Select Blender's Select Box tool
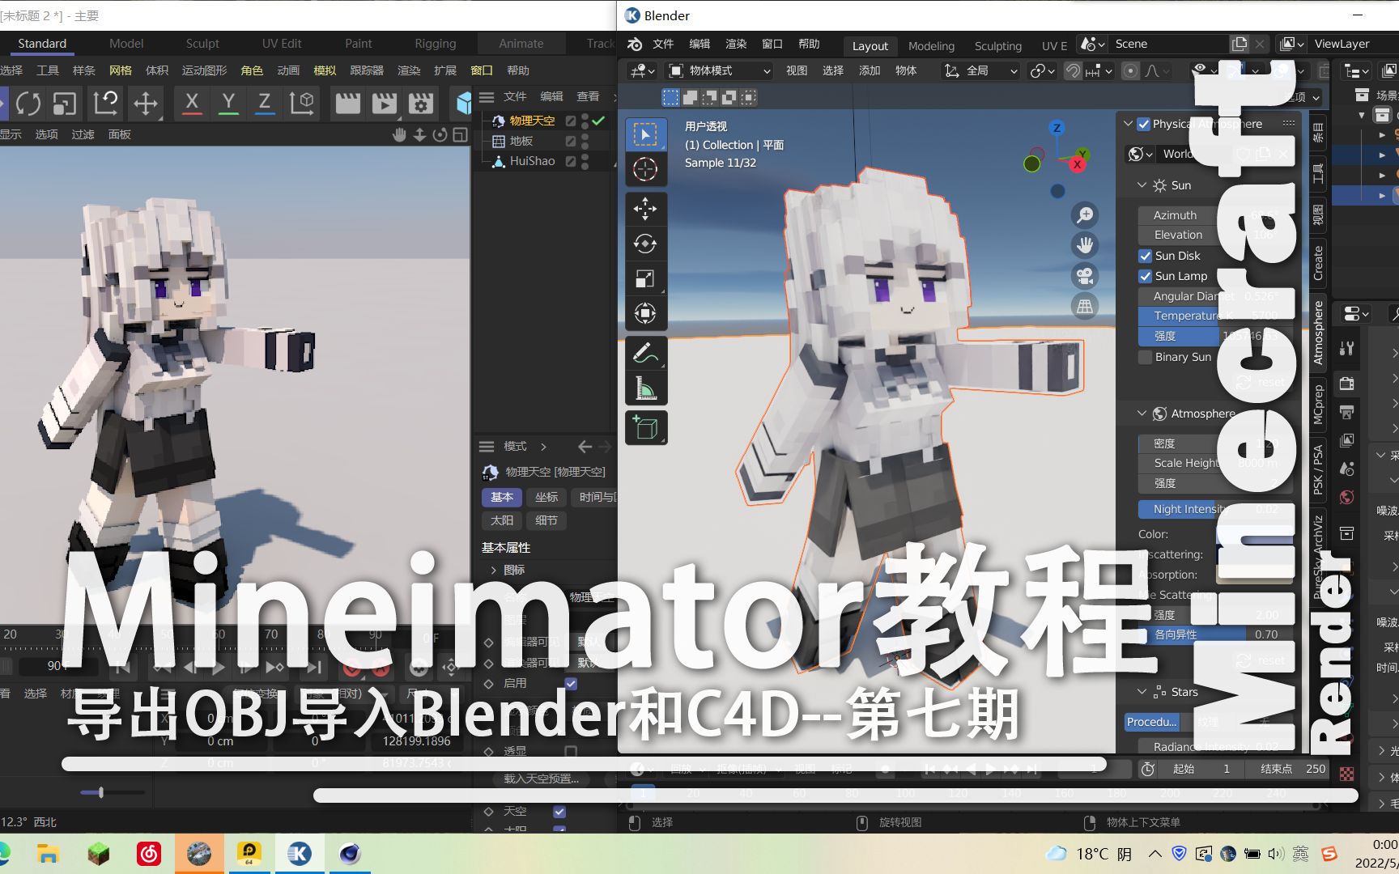The width and height of the screenshot is (1399, 874). 645,134
